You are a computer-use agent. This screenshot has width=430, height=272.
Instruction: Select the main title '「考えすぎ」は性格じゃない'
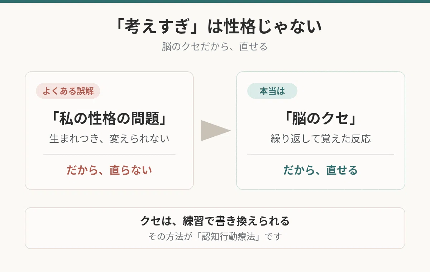[215, 27]
